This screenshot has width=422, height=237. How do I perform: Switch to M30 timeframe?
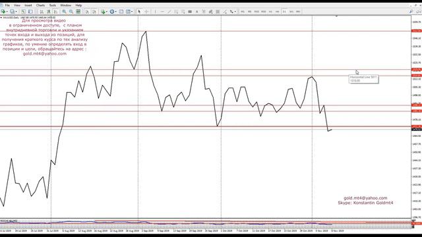tap(264, 12)
